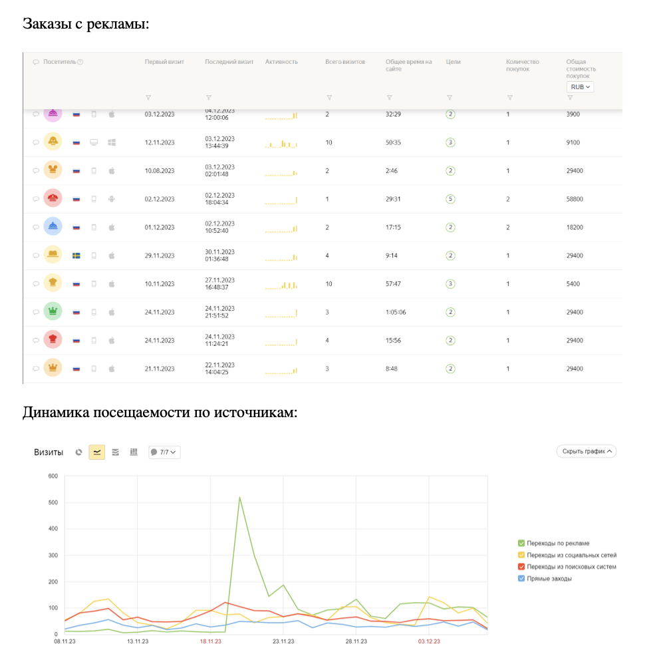The image size is (661, 656).
Task: Expand the 7/7 segments dropdown
Action: 164,452
